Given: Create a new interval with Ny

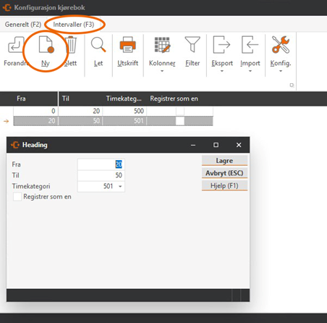Looking at the screenshot, I should (x=46, y=44).
